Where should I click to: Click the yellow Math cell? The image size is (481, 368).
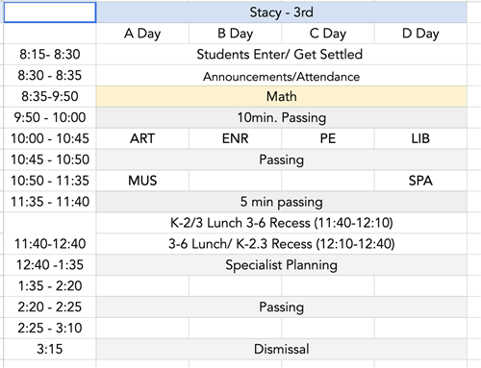pos(282,96)
